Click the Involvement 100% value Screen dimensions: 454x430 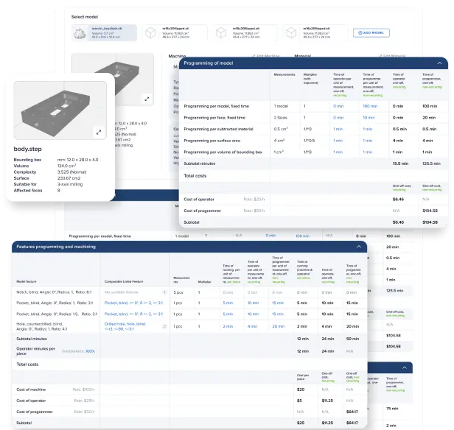tap(90, 351)
